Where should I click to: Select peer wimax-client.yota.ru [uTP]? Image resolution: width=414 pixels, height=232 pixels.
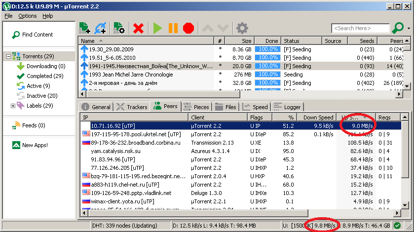122,201
